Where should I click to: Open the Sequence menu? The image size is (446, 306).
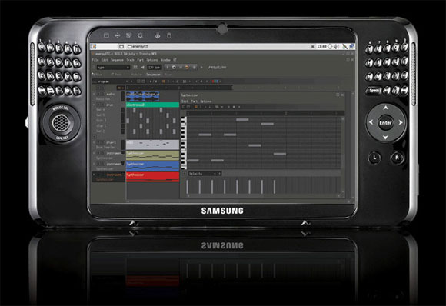117,60
